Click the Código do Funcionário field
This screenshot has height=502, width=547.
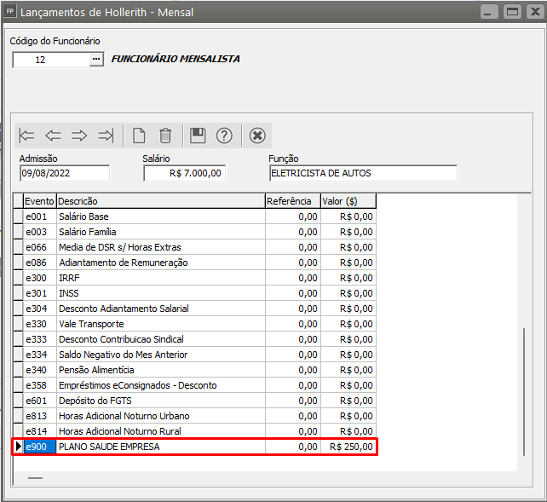[x=50, y=60]
